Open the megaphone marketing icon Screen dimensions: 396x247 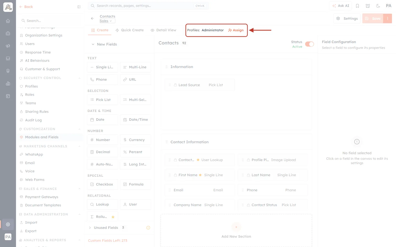coord(8,46)
